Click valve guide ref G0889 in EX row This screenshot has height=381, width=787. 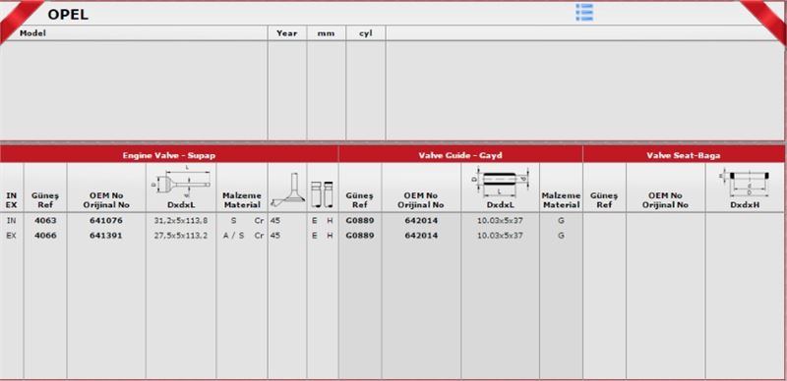pyautogui.click(x=360, y=235)
